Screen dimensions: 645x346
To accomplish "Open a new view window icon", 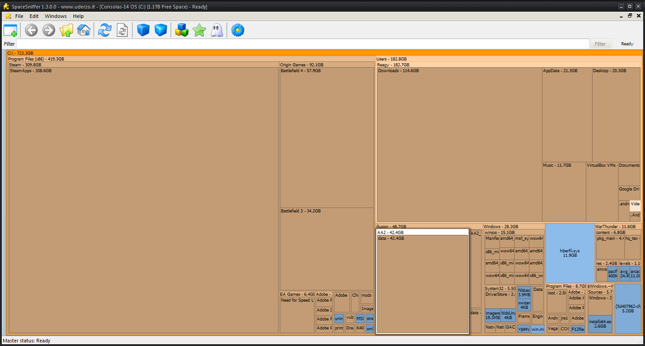I will point(10,30).
